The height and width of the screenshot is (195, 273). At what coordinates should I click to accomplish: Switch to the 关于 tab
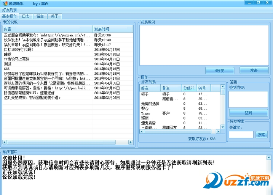coord(55,16)
